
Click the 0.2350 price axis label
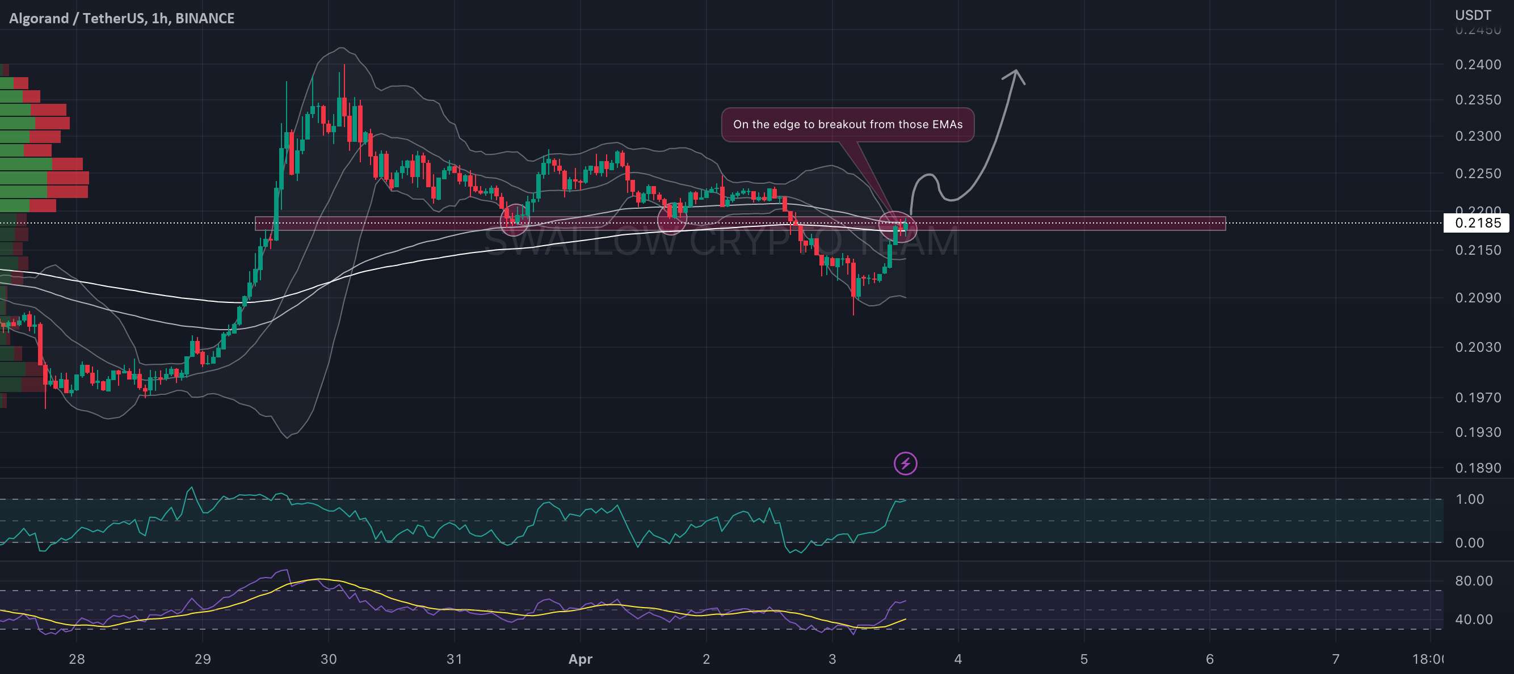pos(1478,100)
